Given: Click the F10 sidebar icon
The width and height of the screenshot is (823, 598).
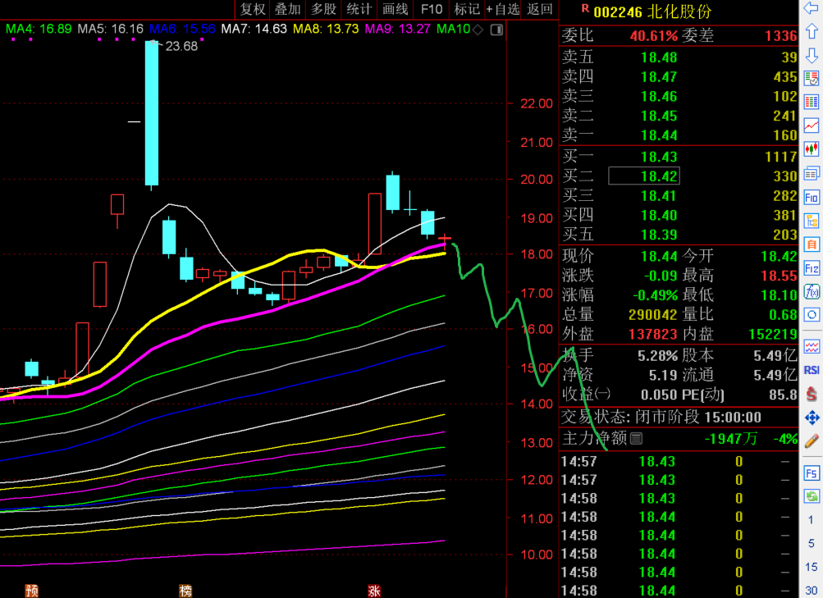Looking at the screenshot, I should click(811, 197).
